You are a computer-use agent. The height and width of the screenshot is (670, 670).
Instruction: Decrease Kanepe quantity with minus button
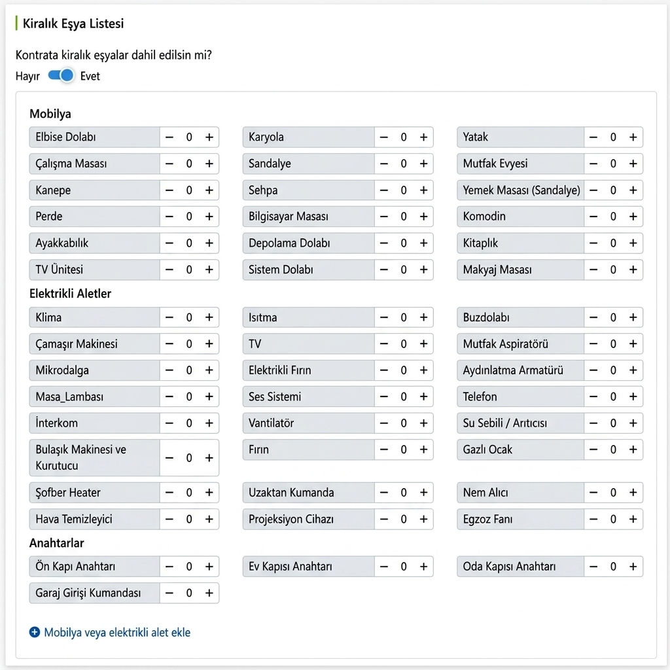(x=169, y=190)
